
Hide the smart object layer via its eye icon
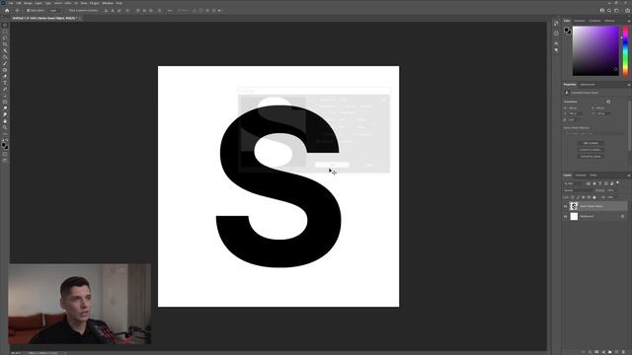[565, 206]
